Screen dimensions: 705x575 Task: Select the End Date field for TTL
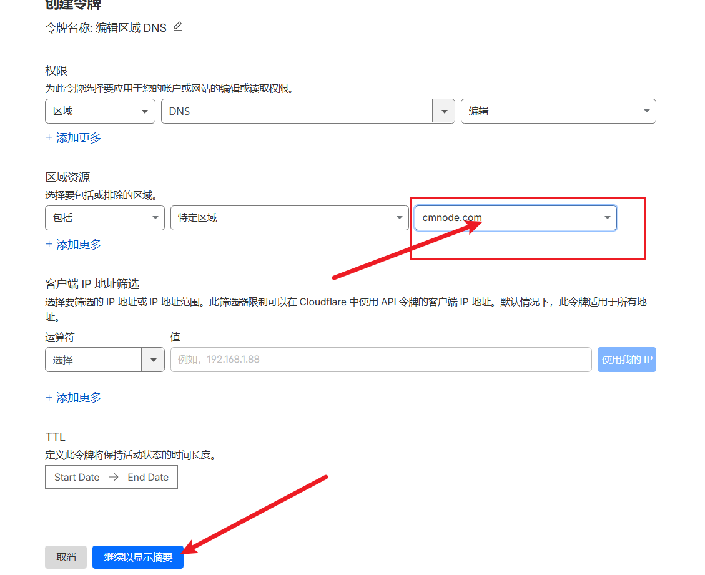[x=148, y=477]
